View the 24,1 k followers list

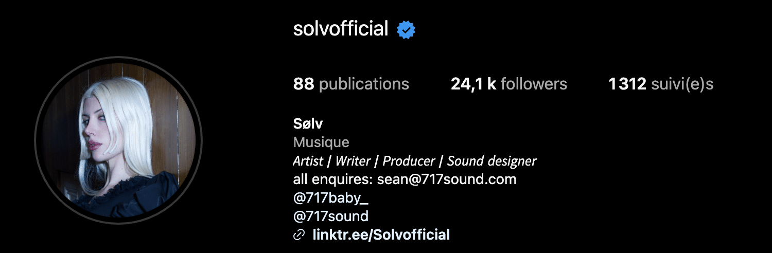[x=509, y=84]
